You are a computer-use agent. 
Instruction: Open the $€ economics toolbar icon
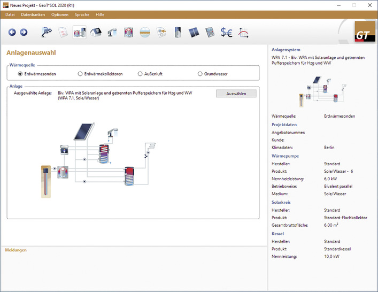[x=227, y=33]
